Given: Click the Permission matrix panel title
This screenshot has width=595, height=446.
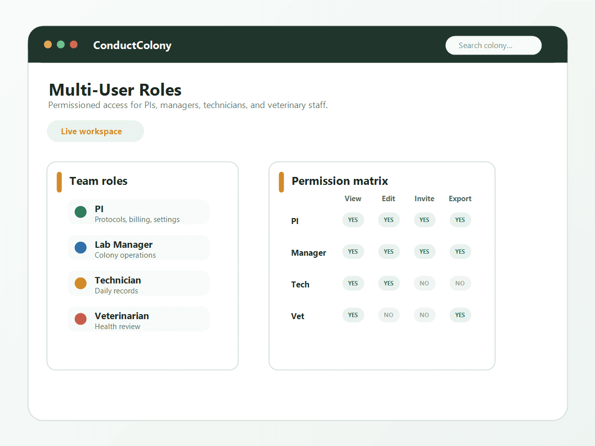Looking at the screenshot, I should [x=340, y=181].
